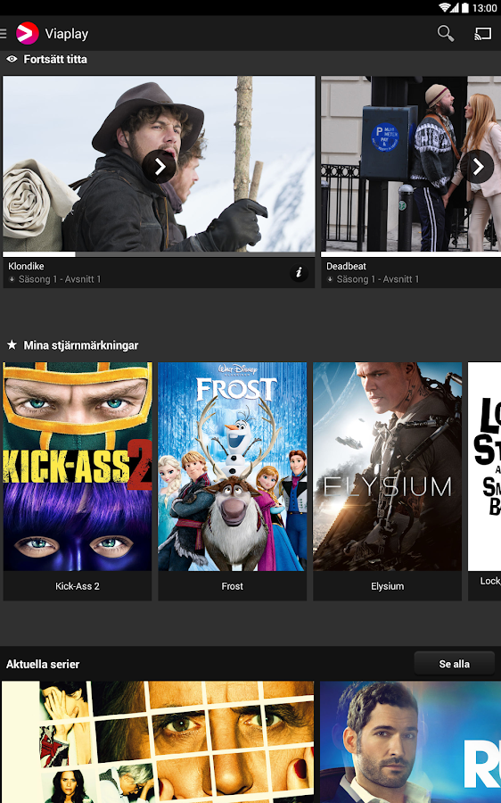The width and height of the screenshot is (501, 803).
Task: Click Klondike progress bar
Action: point(160,254)
